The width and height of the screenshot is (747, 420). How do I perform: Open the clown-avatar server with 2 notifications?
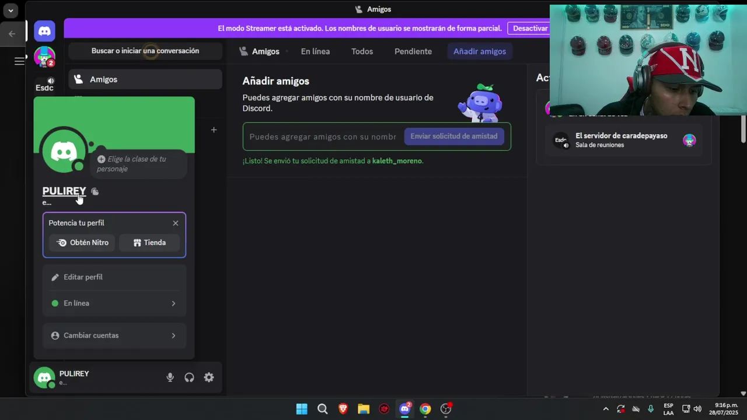point(44,57)
